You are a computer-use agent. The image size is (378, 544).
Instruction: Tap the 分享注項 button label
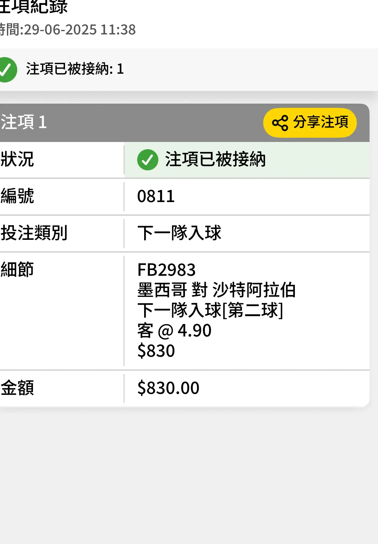(x=321, y=122)
